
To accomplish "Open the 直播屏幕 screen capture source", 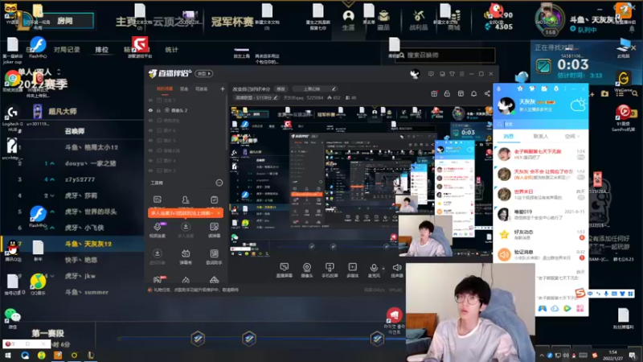I will tap(284, 270).
